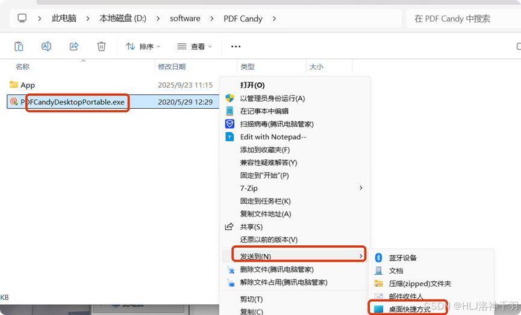
Task: Sort by the 大小 column header
Action: pyautogui.click(x=316, y=67)
